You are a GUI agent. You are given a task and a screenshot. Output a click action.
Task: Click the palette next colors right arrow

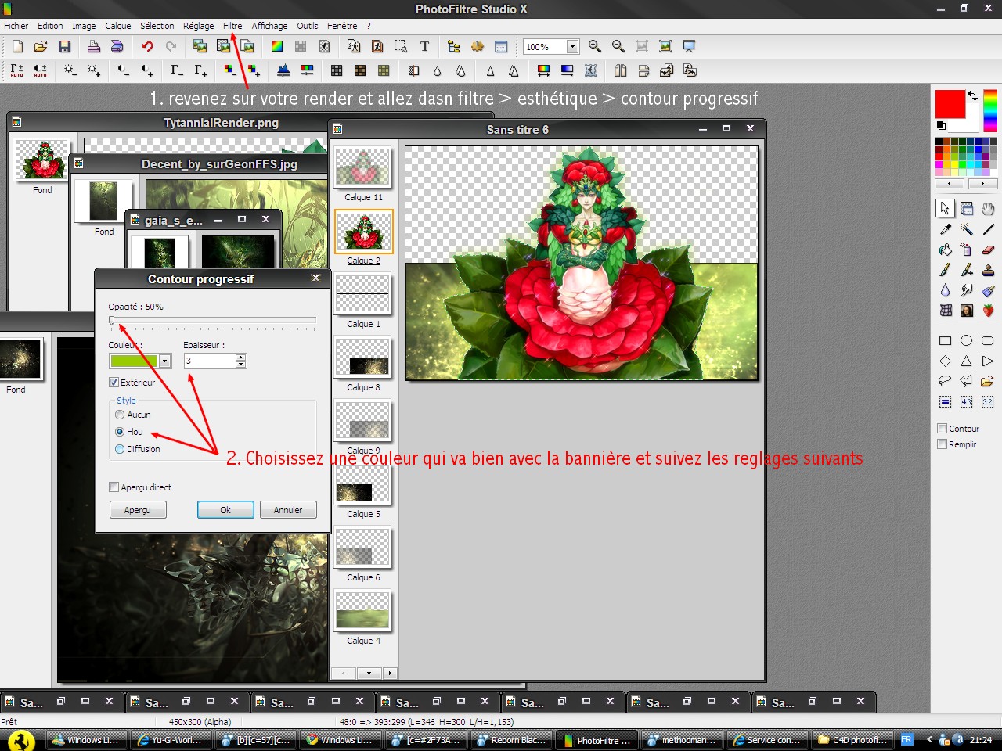pos(982,184)
